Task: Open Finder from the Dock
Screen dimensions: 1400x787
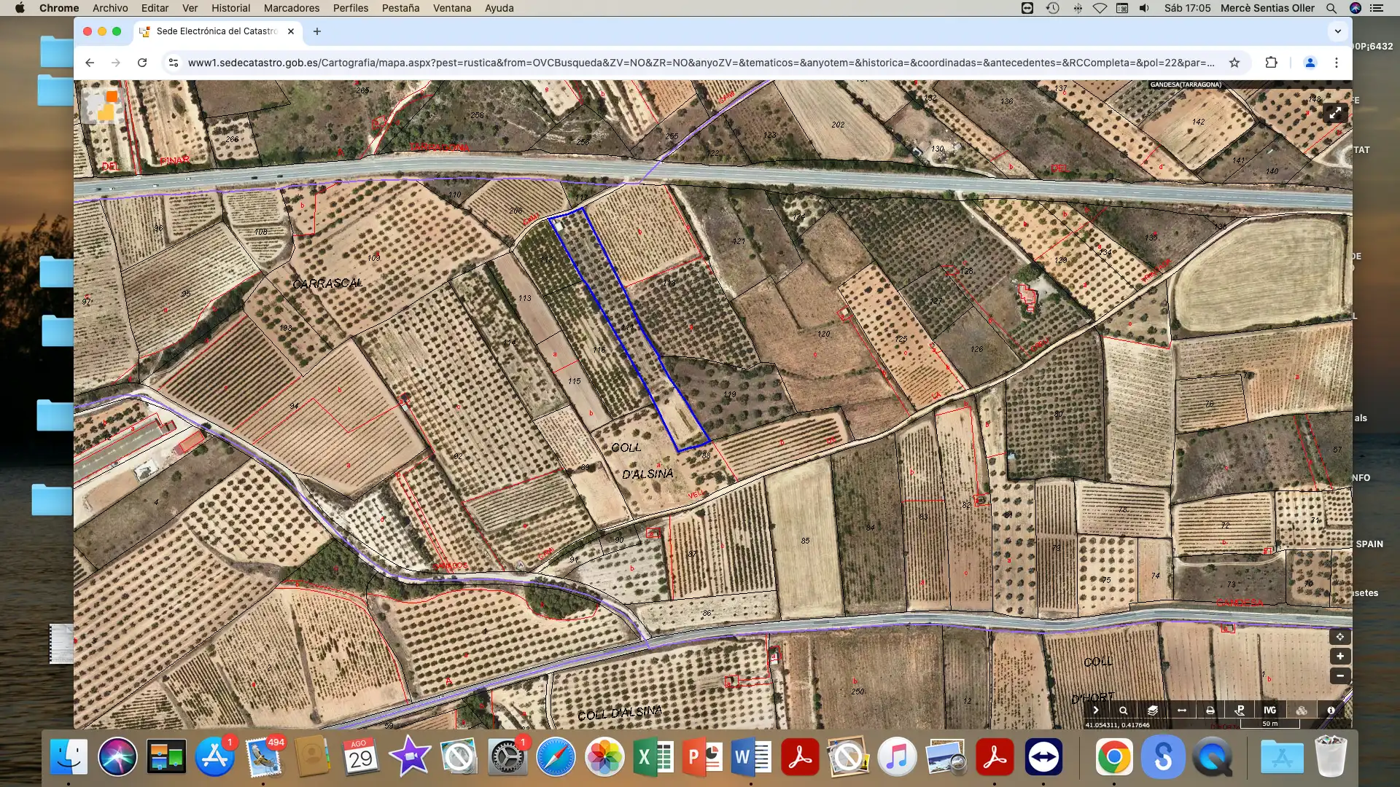Action: tap(69, 756)
